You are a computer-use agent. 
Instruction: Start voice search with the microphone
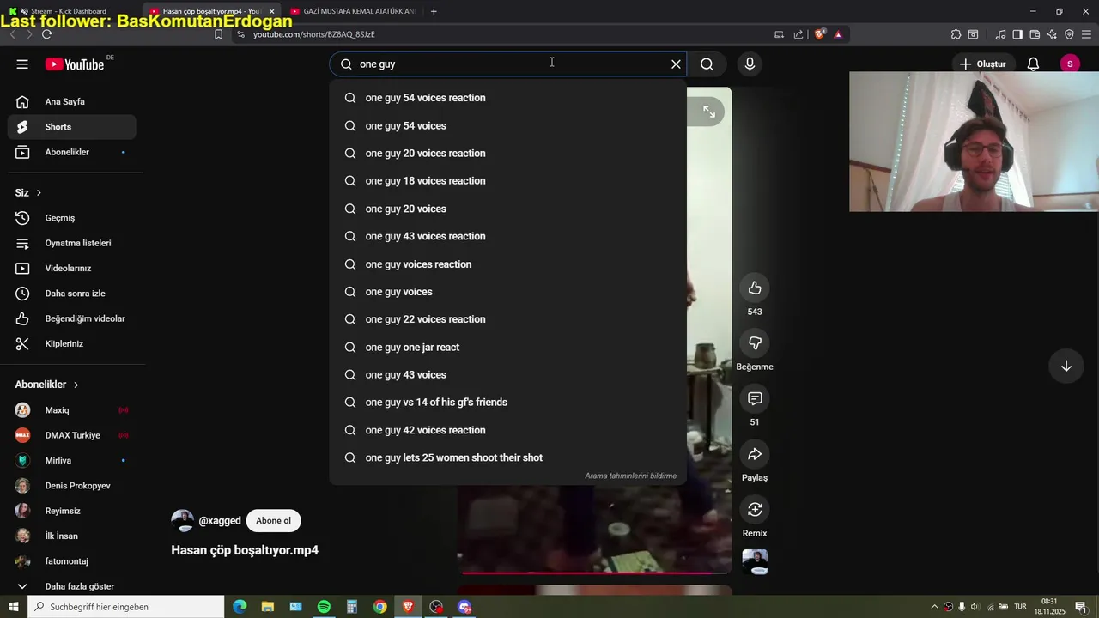[x=750, y=64]
